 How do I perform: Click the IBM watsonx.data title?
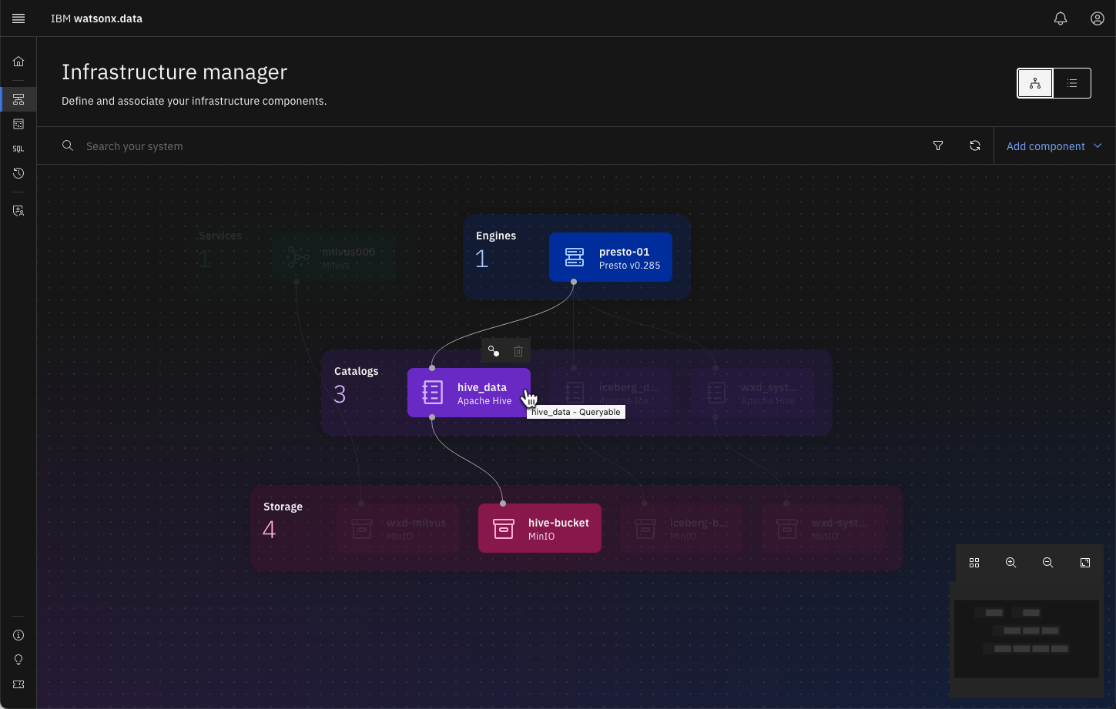[x=96, y=18]
